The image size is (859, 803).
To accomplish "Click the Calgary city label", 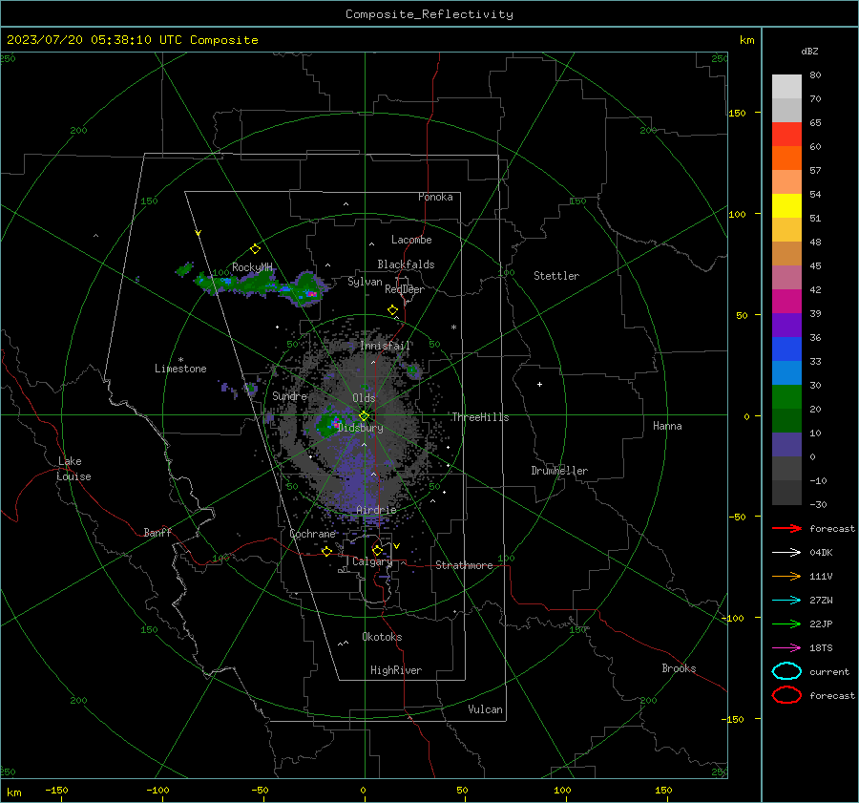I will pyautogui.click(x=372, y=561).
